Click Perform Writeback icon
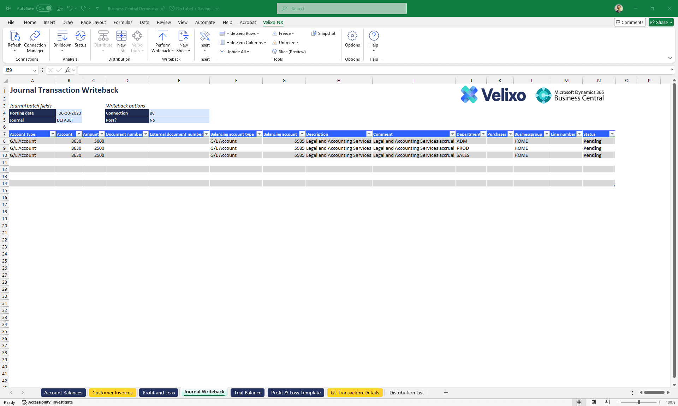The image size is (678, 406). coord(162,36)
